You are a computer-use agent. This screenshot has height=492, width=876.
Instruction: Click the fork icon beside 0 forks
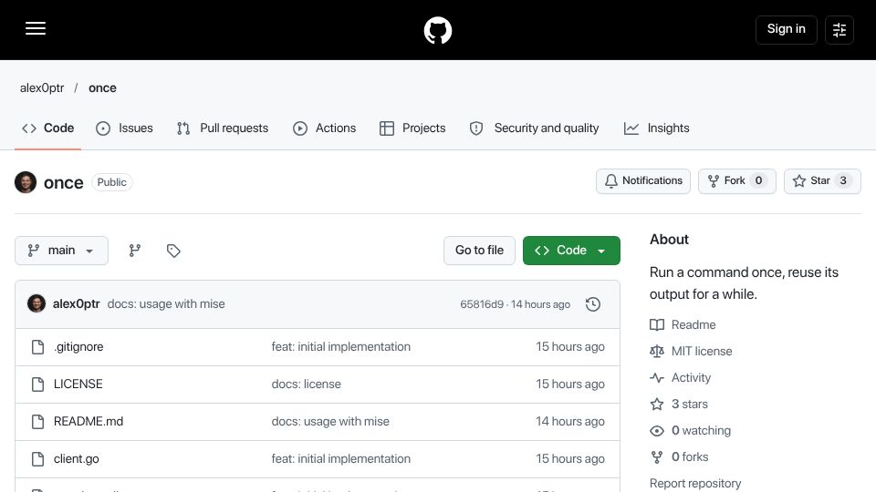657,456
